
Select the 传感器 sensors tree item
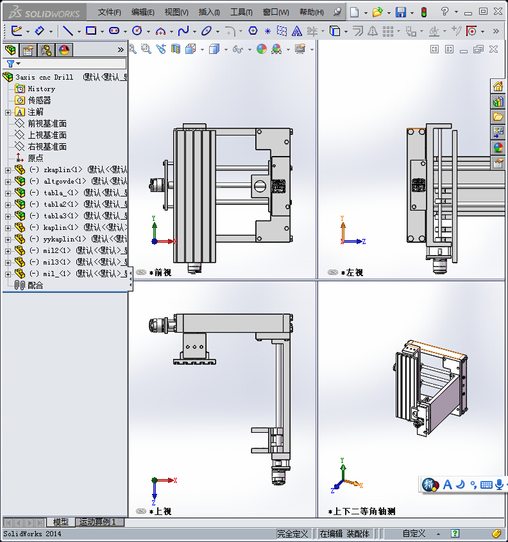point(39,100)
